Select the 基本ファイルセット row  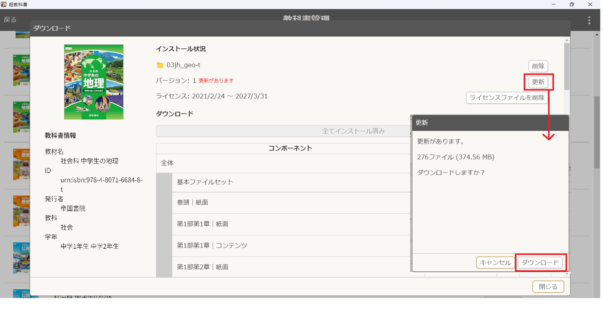point(291,182)
